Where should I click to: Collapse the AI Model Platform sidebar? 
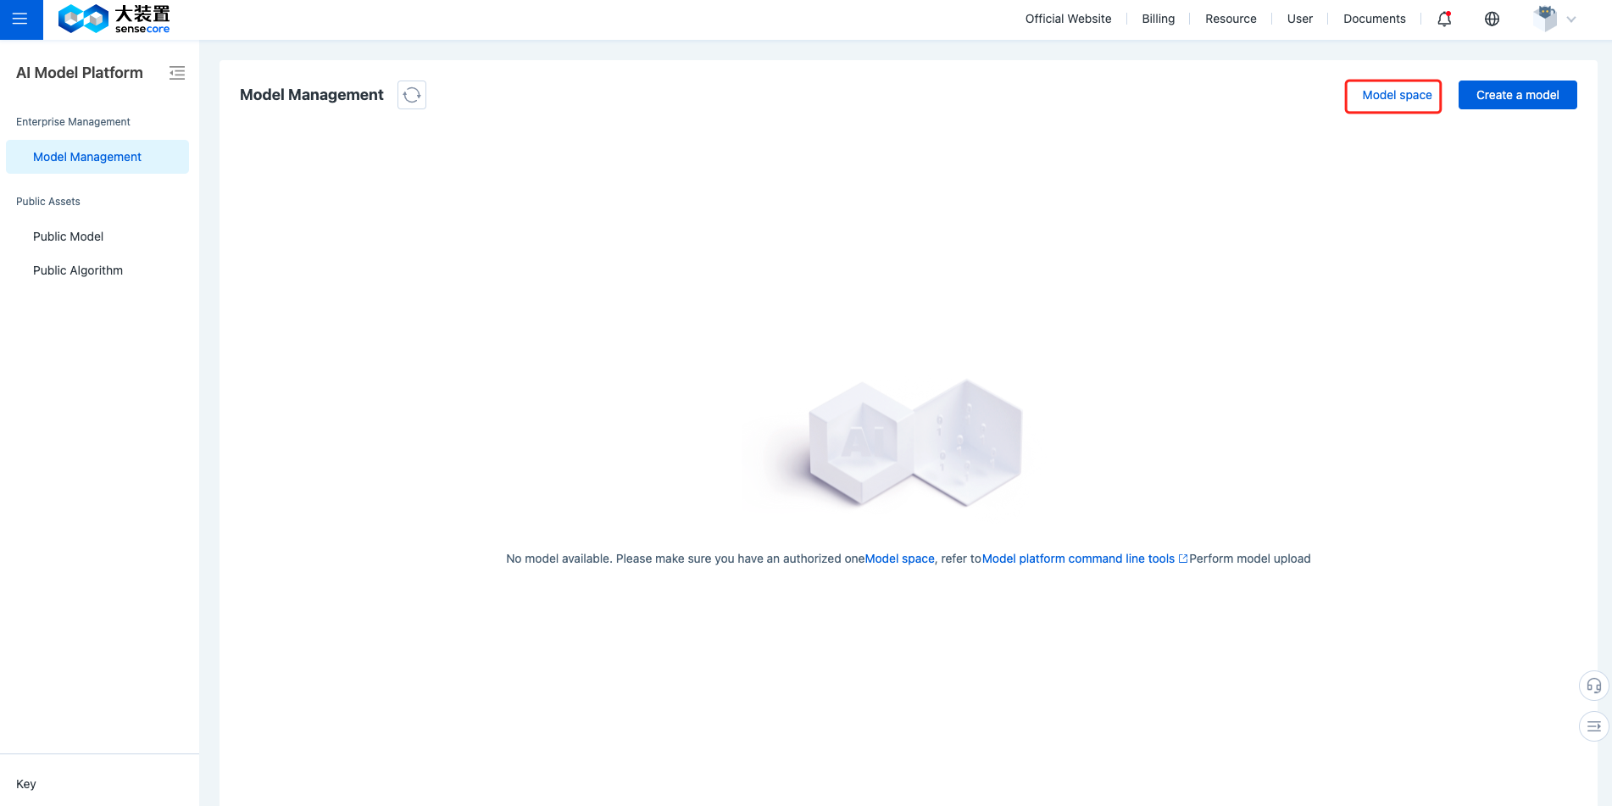point(177,73)
